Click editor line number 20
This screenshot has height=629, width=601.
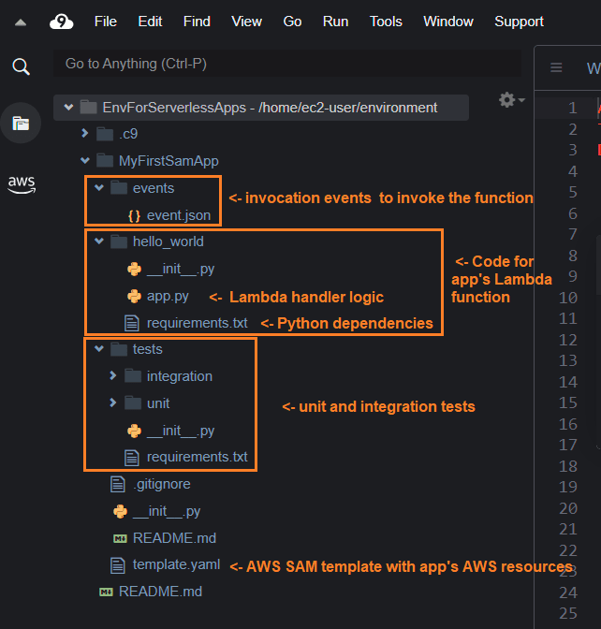(568, 508)
